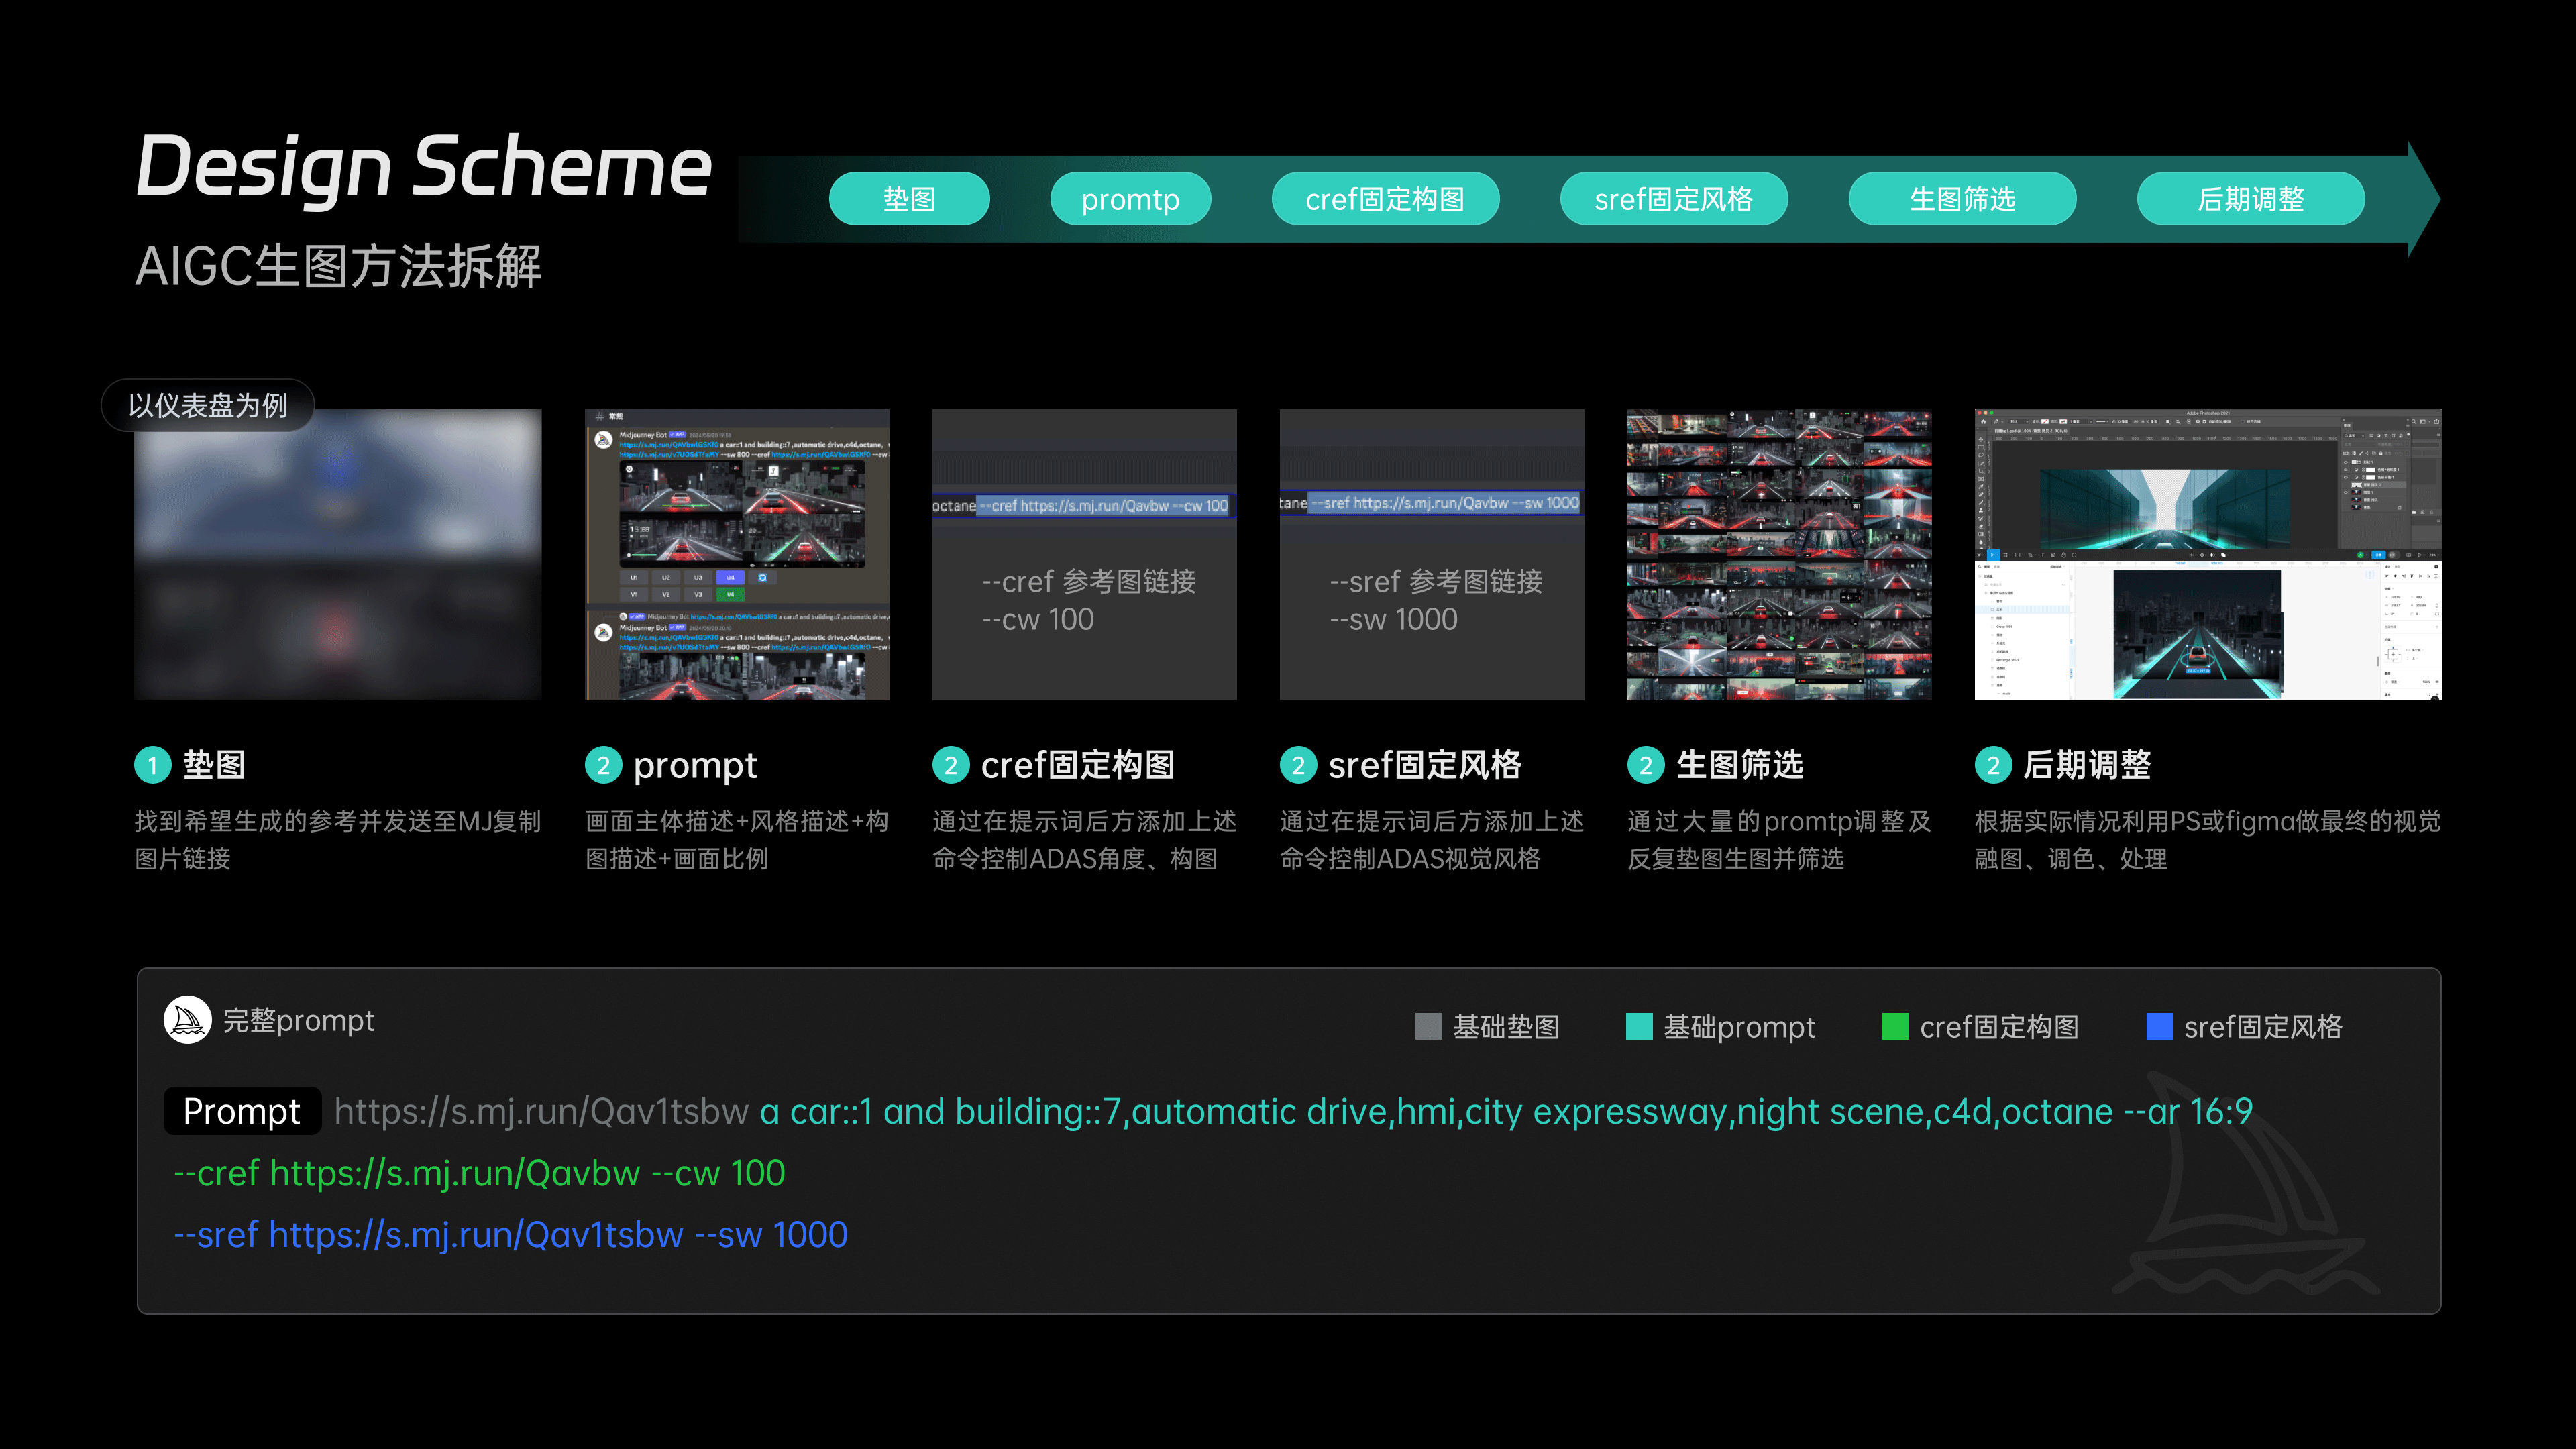This screenshot has height=1449, width=2576.
Task: Click the 生图筛选 pill in the top process bar
Action: point(1962,198)
